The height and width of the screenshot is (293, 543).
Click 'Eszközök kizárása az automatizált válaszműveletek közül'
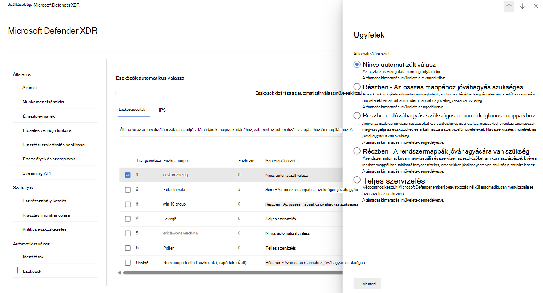tap(309, 93)
